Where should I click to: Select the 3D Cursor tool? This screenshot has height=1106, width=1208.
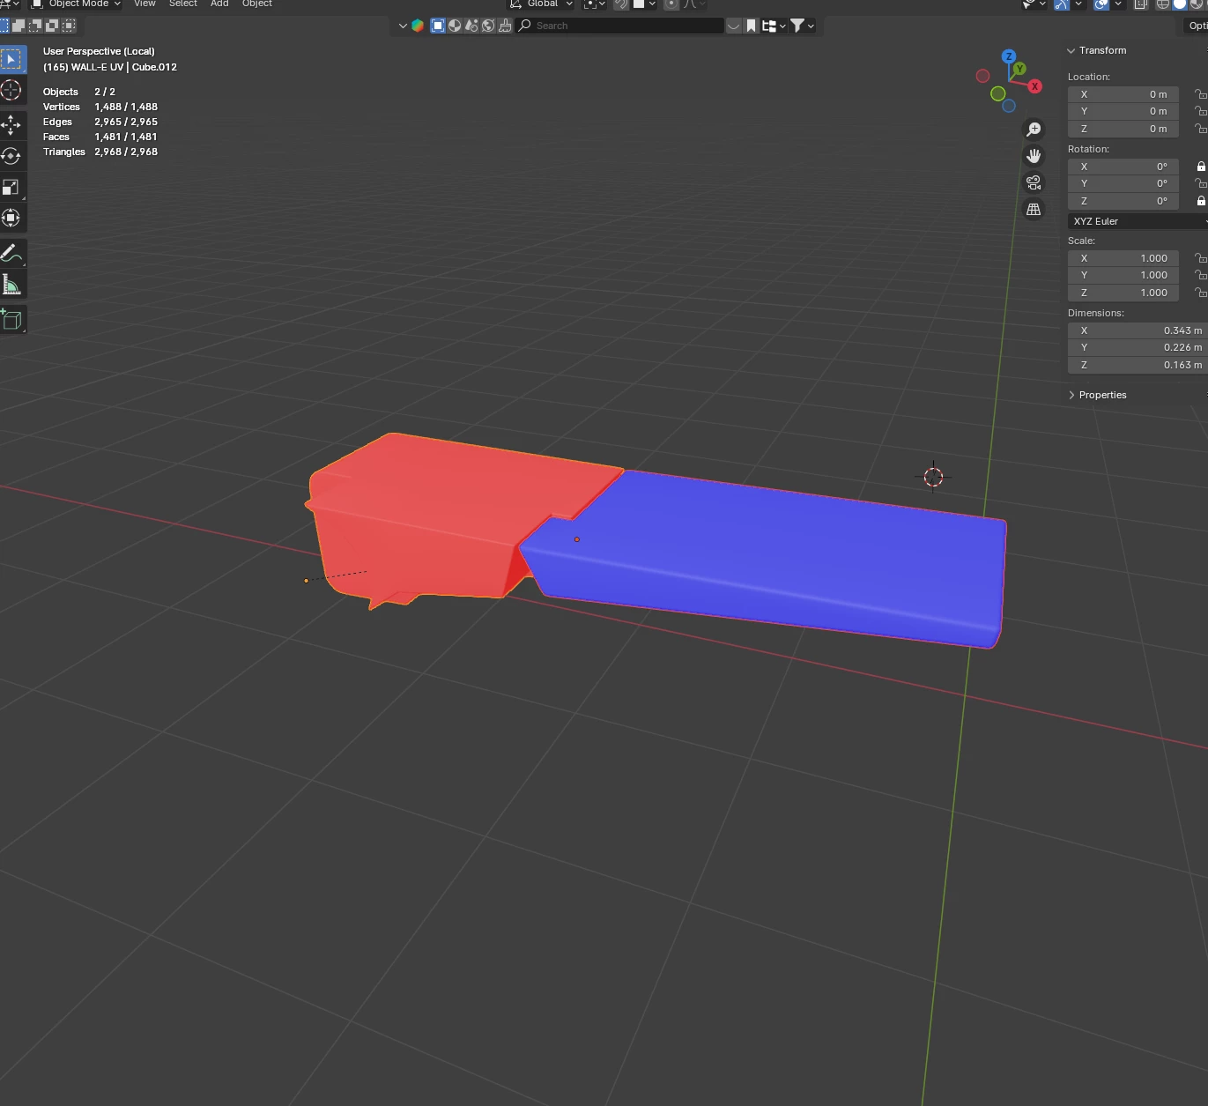[x=11, y=90]
